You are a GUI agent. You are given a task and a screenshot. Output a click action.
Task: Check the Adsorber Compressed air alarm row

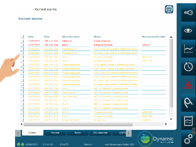point(22,41)
